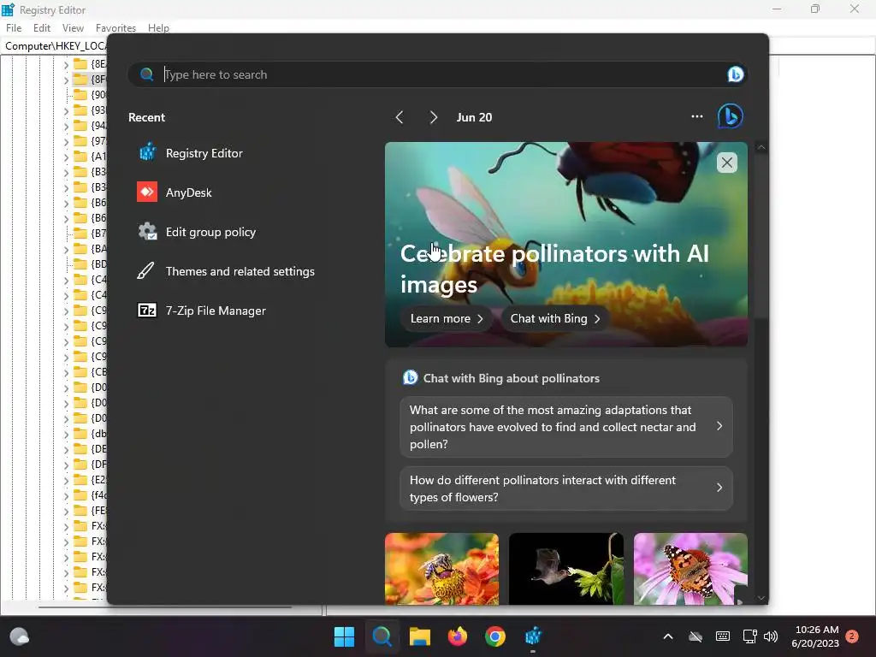Screen dimensions: 876x657
Task: Open Favorites menu in Registry Editor
Action: (115, 28)
